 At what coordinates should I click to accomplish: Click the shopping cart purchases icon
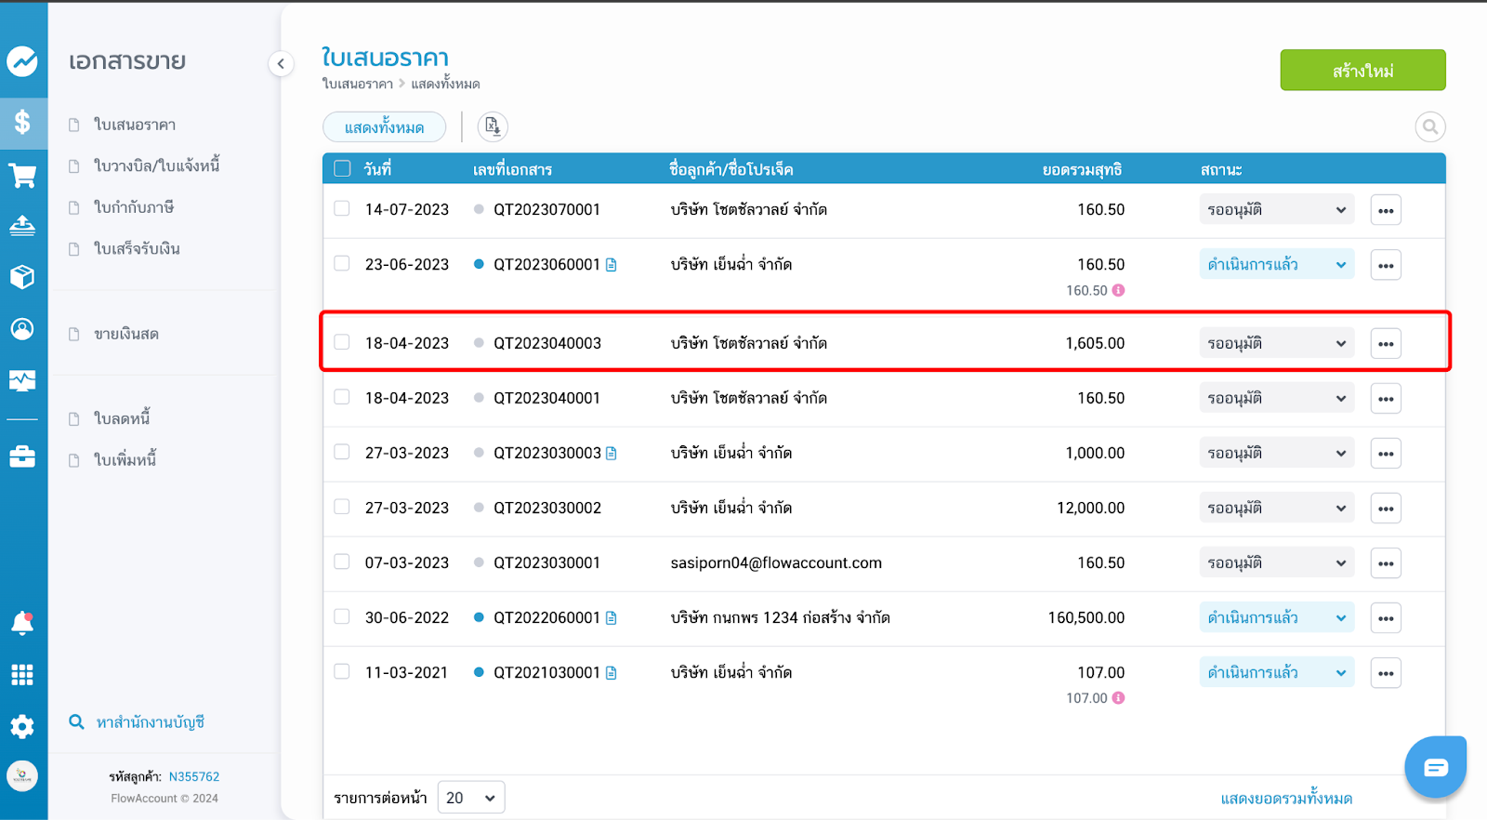22,176
